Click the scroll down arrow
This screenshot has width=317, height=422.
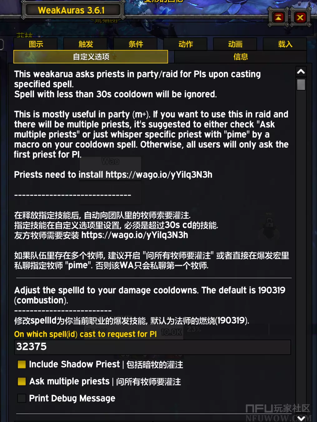[x=301, y=418]
